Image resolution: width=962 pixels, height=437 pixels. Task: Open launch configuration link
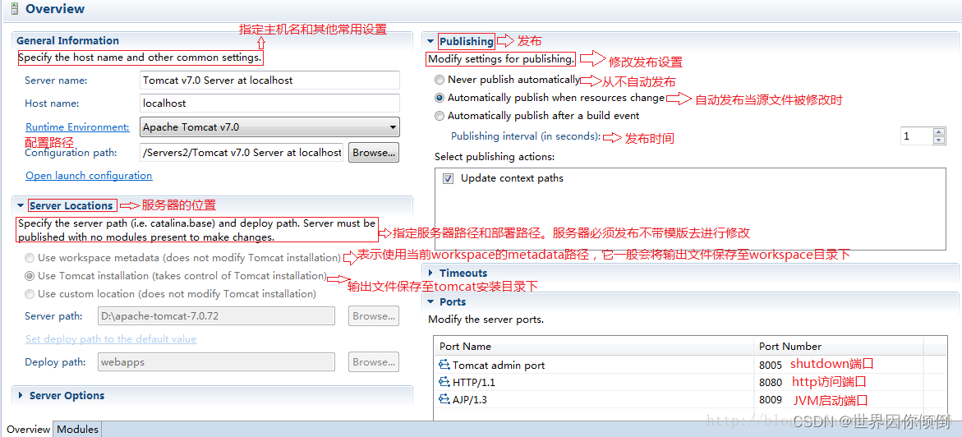(89, 176)
